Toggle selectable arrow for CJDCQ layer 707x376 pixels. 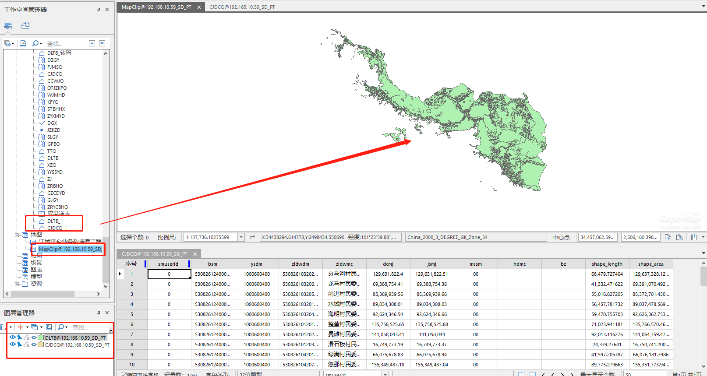(x=19, y=344)
